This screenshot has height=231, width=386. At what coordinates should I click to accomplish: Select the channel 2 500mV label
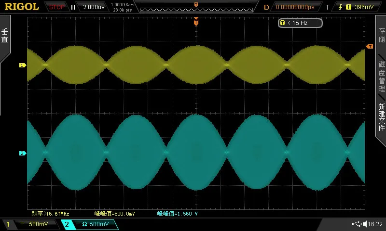pos(99,224)
